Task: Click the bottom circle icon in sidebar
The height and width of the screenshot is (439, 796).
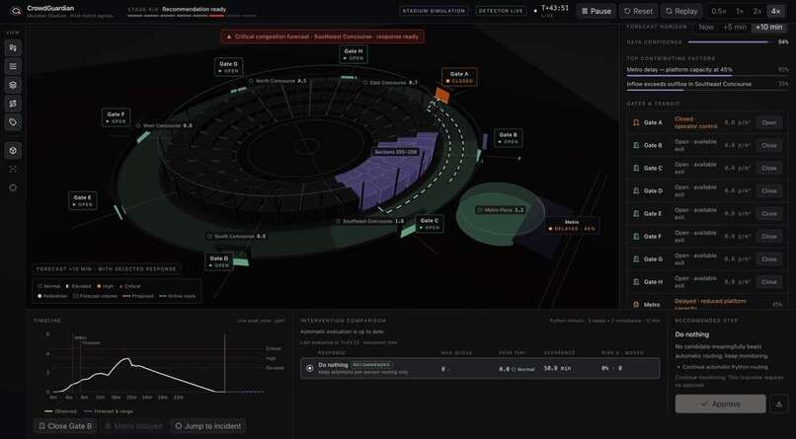Action: (13, 187)
